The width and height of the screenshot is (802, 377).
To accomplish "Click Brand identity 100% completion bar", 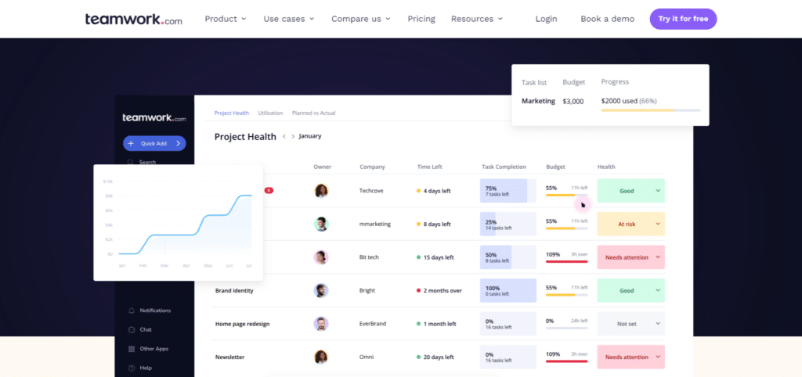I will pyautogui.click(x=508, y=291).
